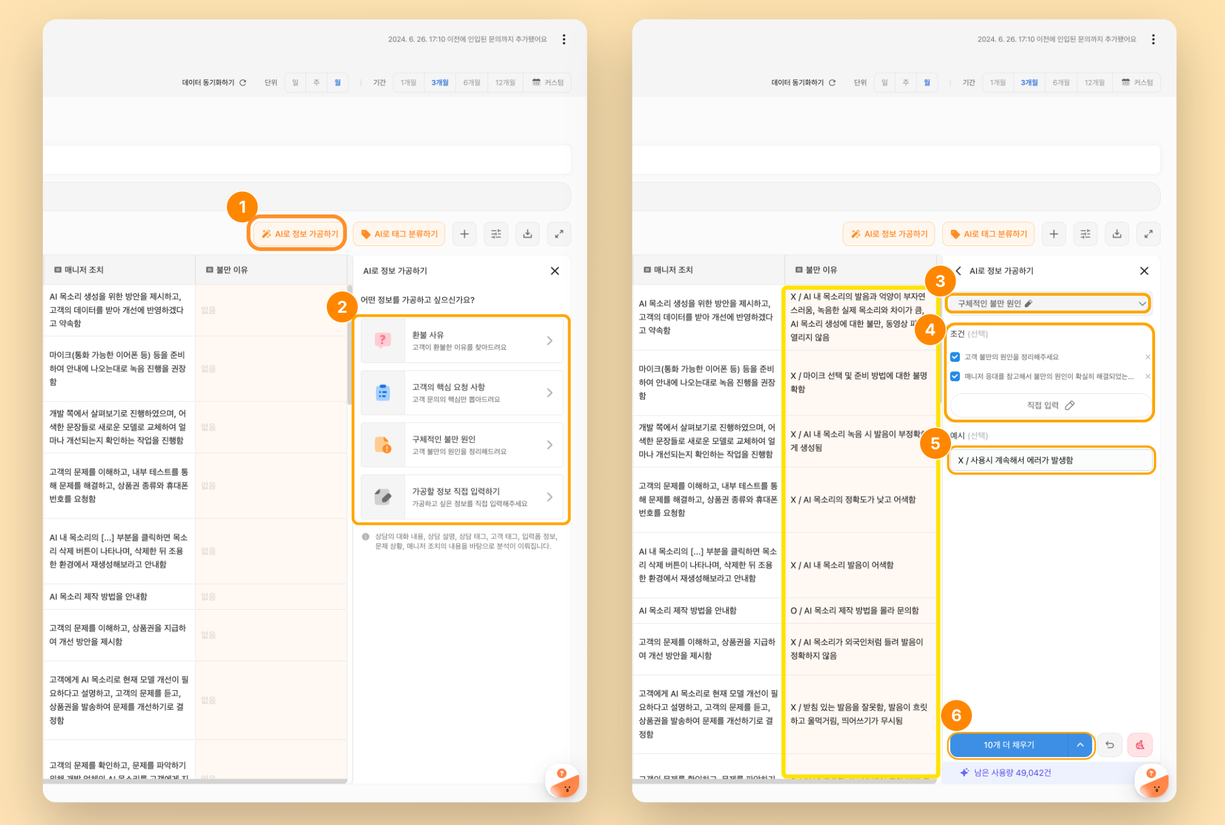Go back with the arrow in AI panel header
Screen dimensions: 1225x825
(959, 271)
